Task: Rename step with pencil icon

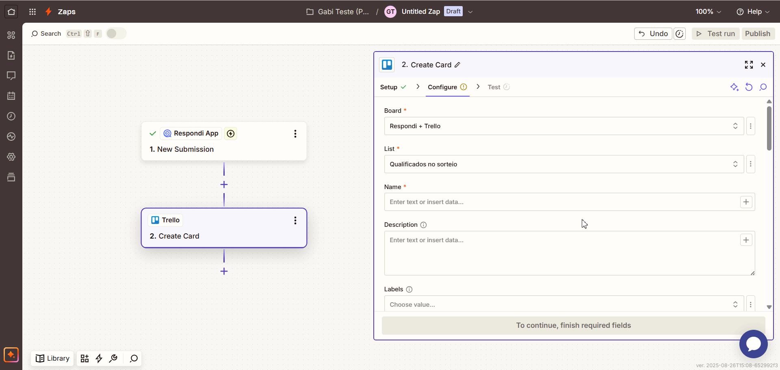Action: (x=457, y=65)
